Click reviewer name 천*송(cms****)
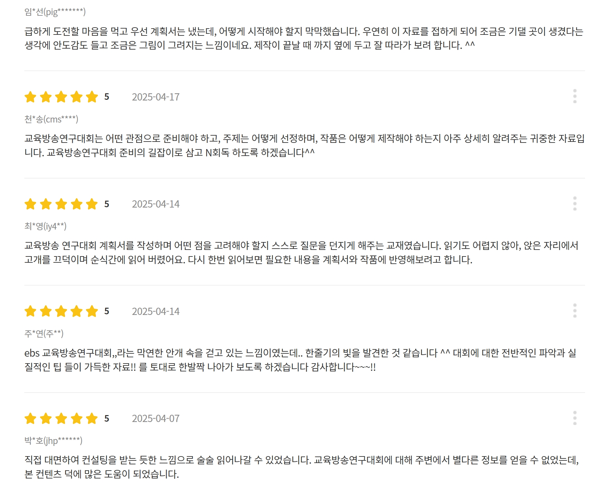 51,119
